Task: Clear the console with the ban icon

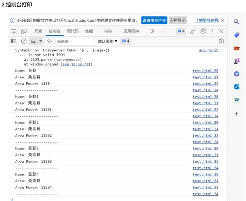Action: 24,41
